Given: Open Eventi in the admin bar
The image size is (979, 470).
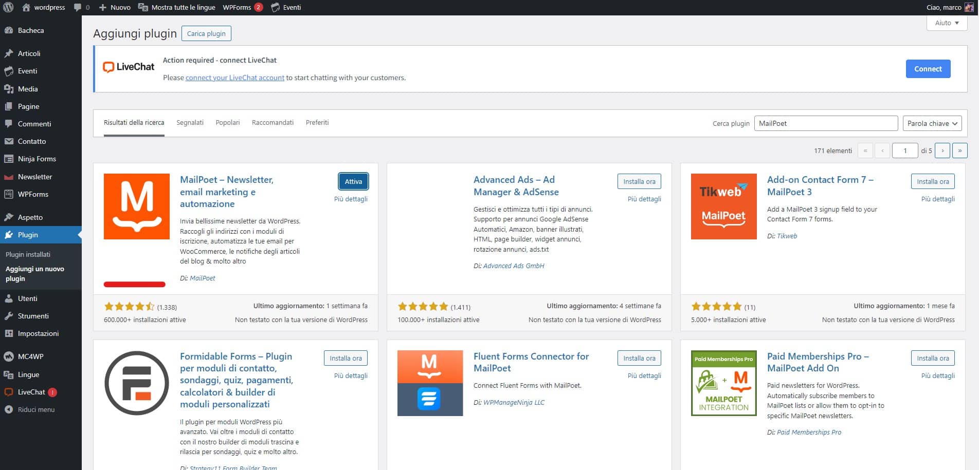Looking at the screenshot, I should [286, 7].
